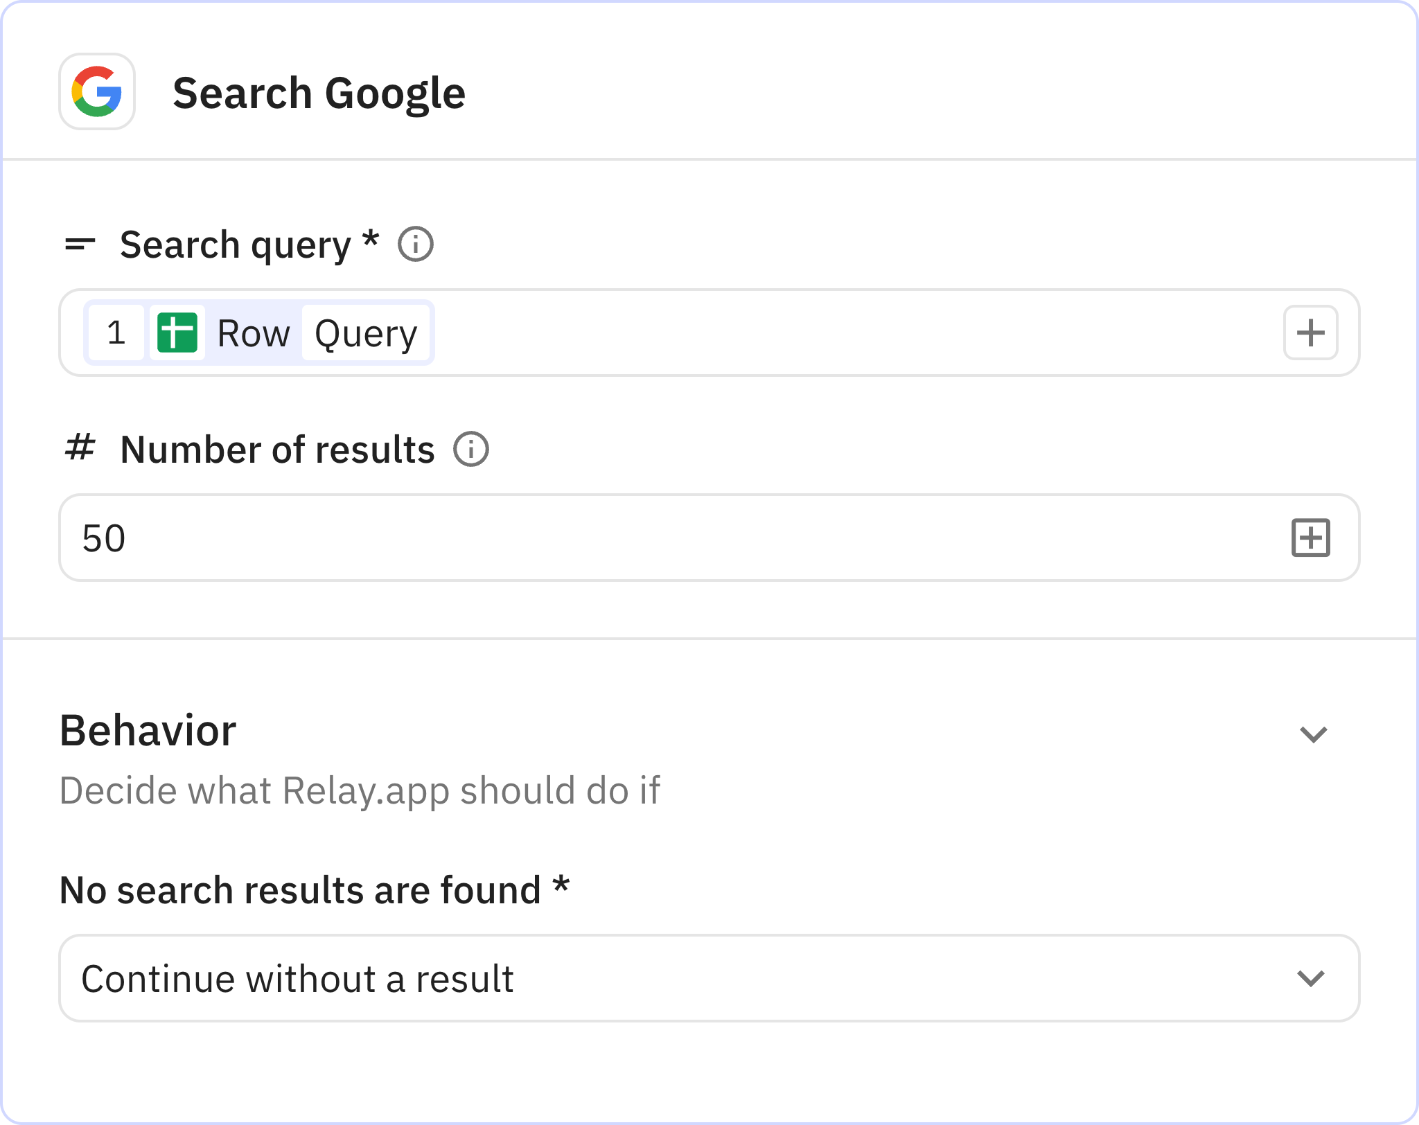
Task: Click the equals sign icon before Search query
Action: point(78,244)
